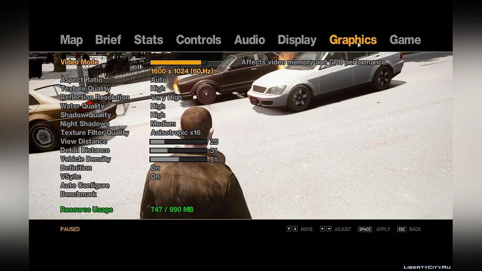Toggle the VSync option
This screenshot has height=271, width=482.
coord(155,177)
